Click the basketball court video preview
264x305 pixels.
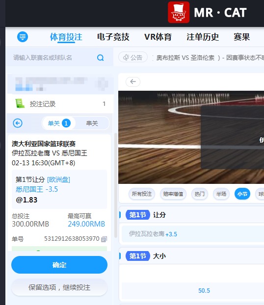(x=191, y=137)
